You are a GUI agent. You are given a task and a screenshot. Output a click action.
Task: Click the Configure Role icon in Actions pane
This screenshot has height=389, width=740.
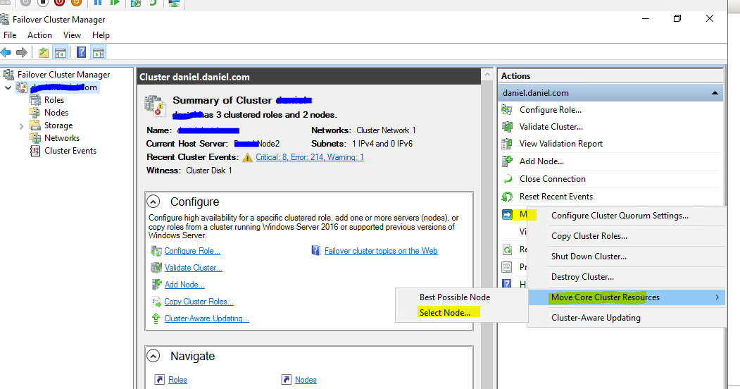(507, 110)
